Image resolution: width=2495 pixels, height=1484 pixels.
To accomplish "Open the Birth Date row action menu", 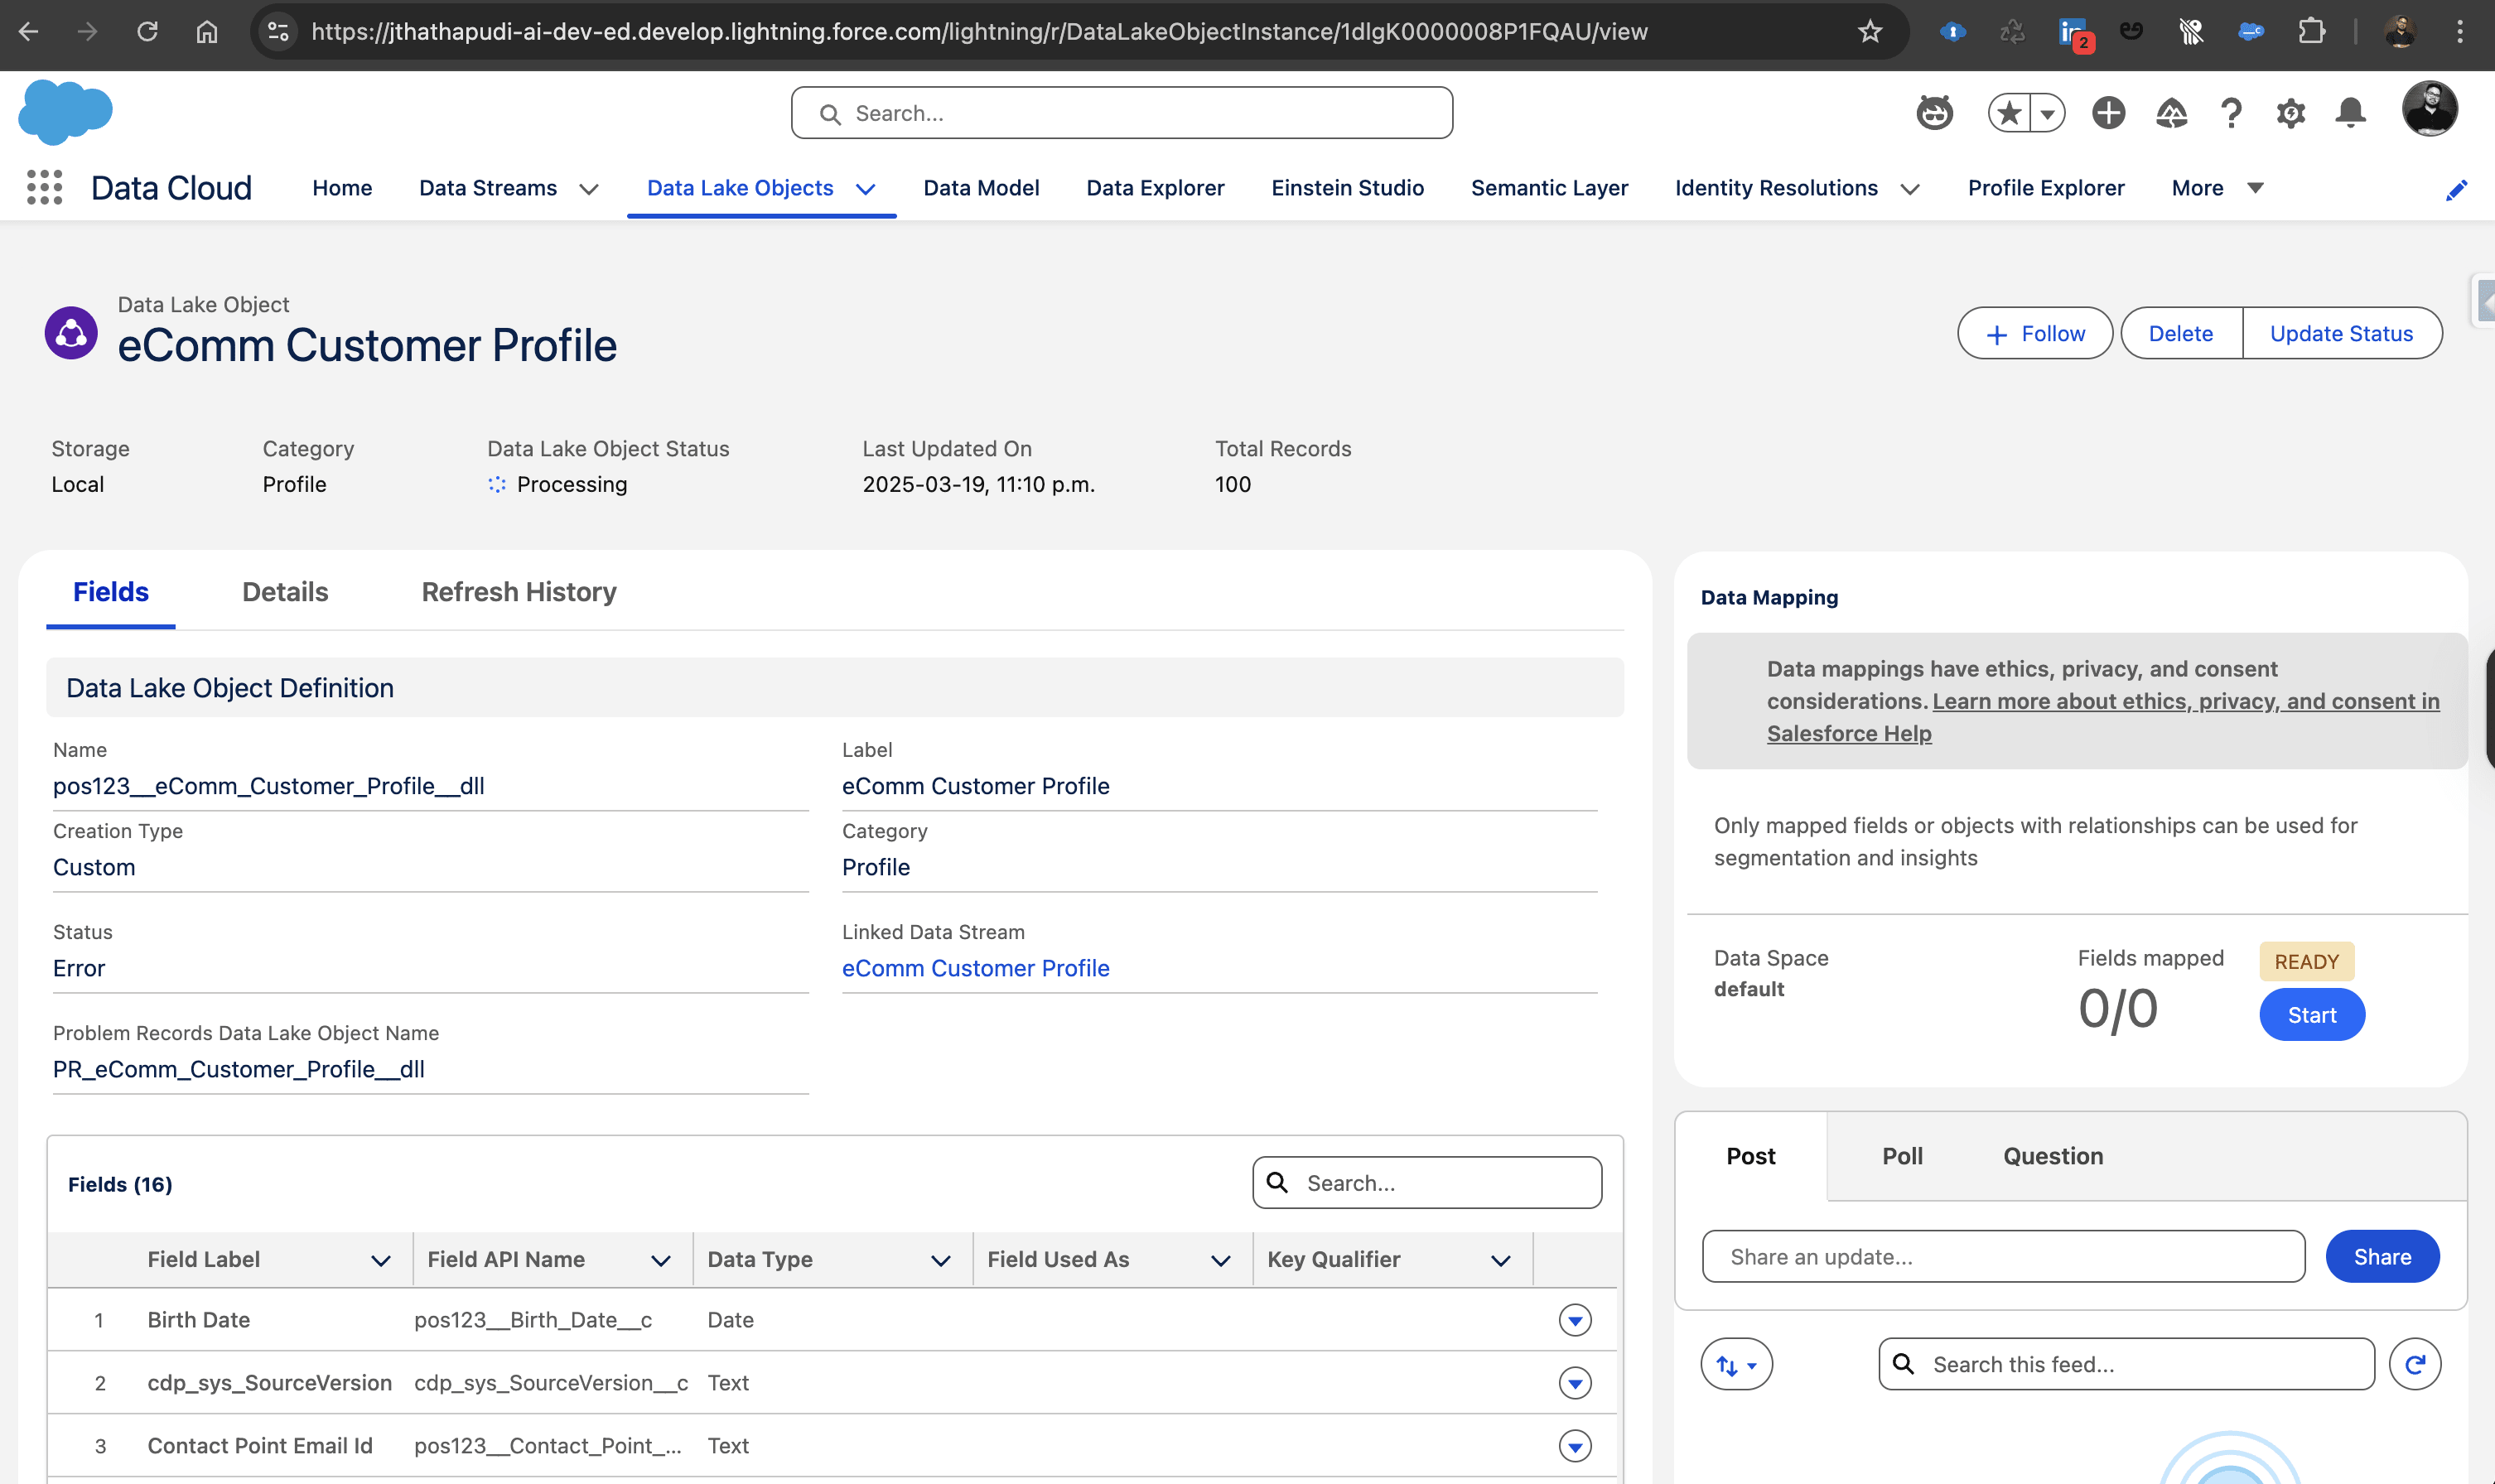I will click(1574, 1320).
